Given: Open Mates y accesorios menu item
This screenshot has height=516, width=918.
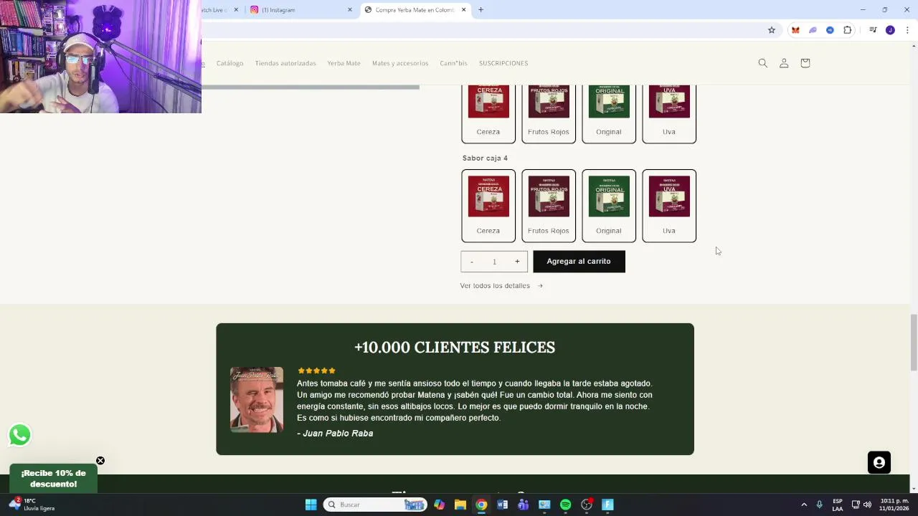Looking at the screenshot, I should (400, 63).
